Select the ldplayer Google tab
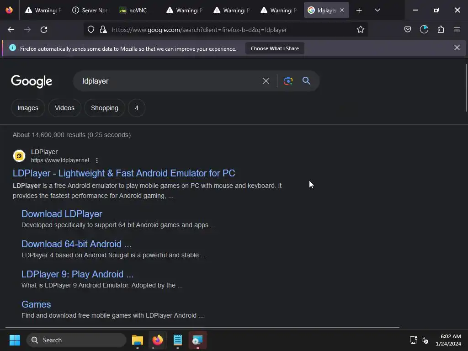Viewport: 468px width, 351px height. point(326,11)
